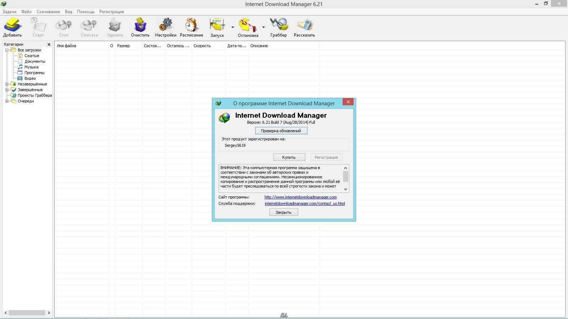This screenshot has width=568, height=319.
Task: Click the Рассказать toolbar icon
Action: click(305, 25)
